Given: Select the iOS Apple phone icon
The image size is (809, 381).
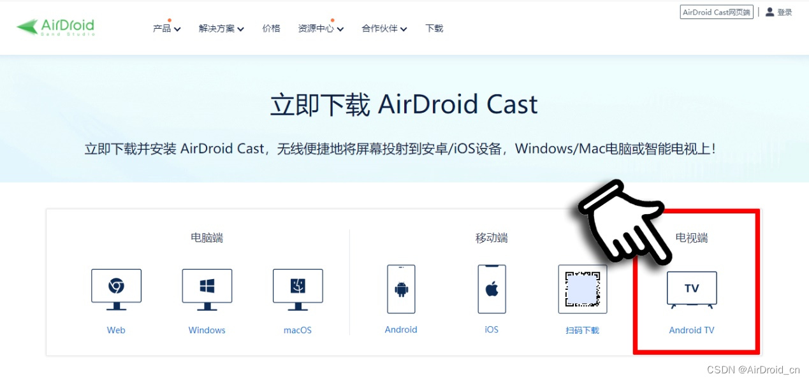Looking at the screenshot, I should [x=492, y=289].
